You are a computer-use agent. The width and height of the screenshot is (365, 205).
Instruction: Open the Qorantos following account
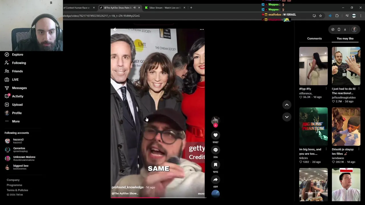[x=19, y=149]
